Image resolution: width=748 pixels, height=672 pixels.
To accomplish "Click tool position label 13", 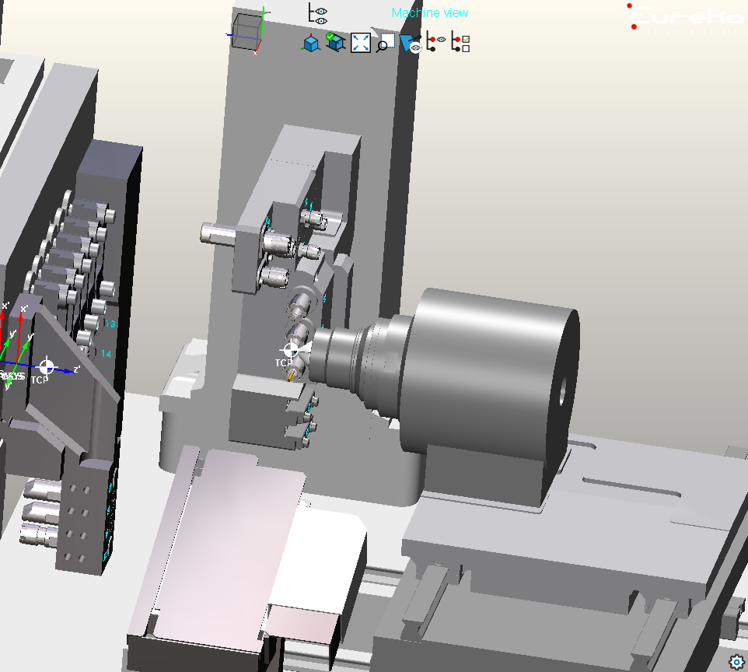I will click(109, 324).
